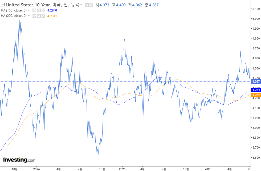Click the 2025 label on time axis

pyautogui.click(x=122, y=169)
